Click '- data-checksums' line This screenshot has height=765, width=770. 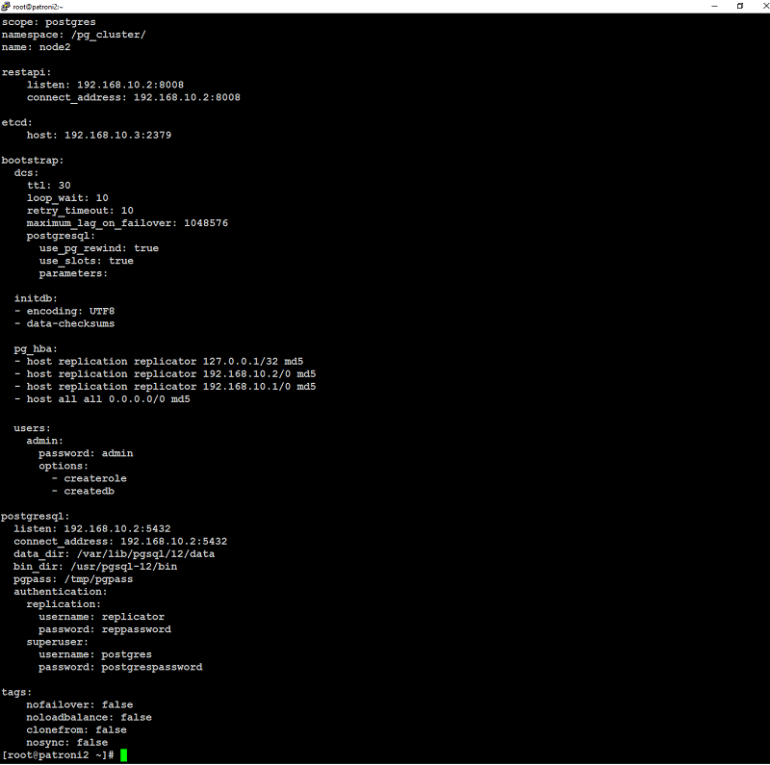(x=64, y=323)
